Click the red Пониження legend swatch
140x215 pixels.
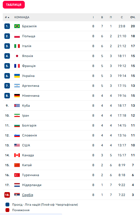[x=7, y=210]
